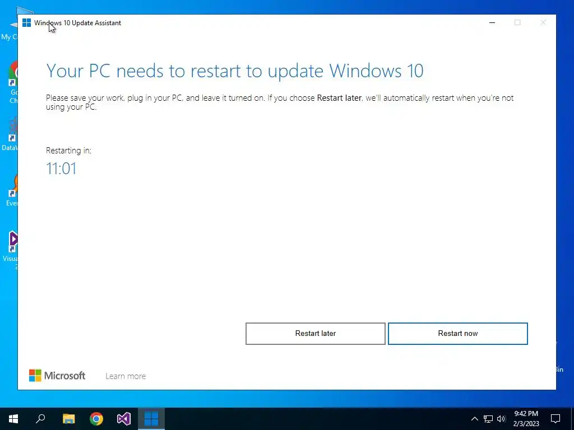Select the DataV desktop shortcut
Image resolution: width=574 pixels, height=430 pixels.
tap(10, 134)
